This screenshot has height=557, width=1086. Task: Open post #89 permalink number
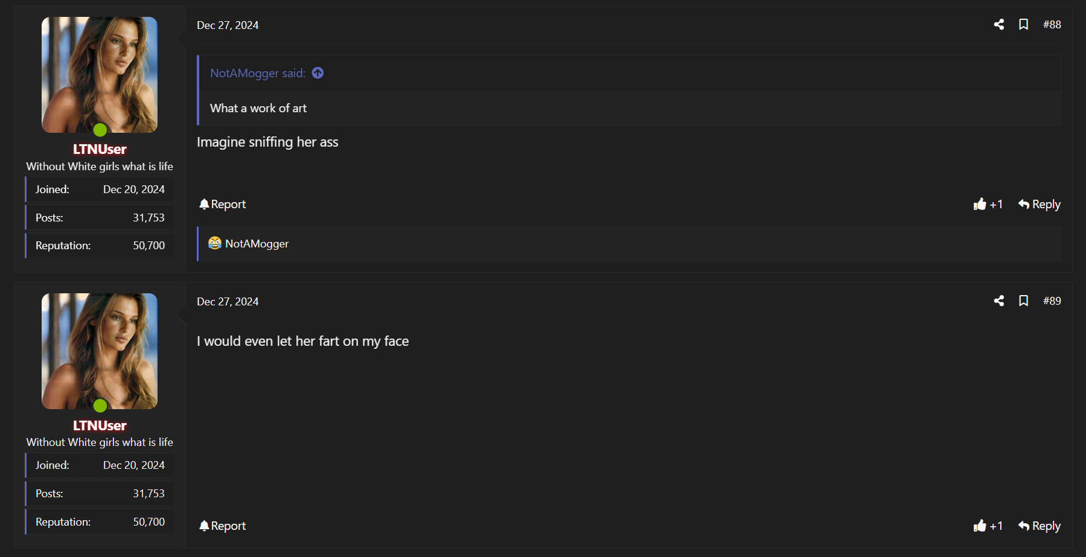[x=1052, y=301]
